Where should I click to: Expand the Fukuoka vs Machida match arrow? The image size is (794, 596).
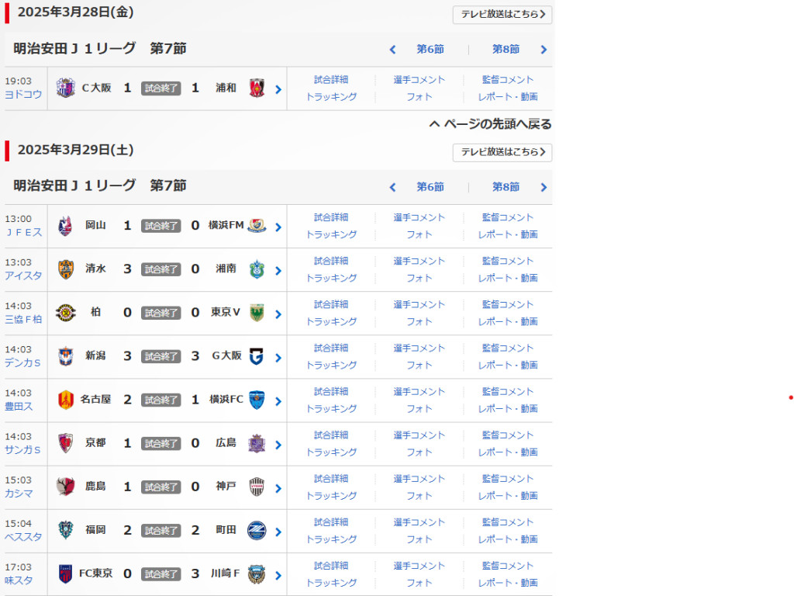pos(278,532)
